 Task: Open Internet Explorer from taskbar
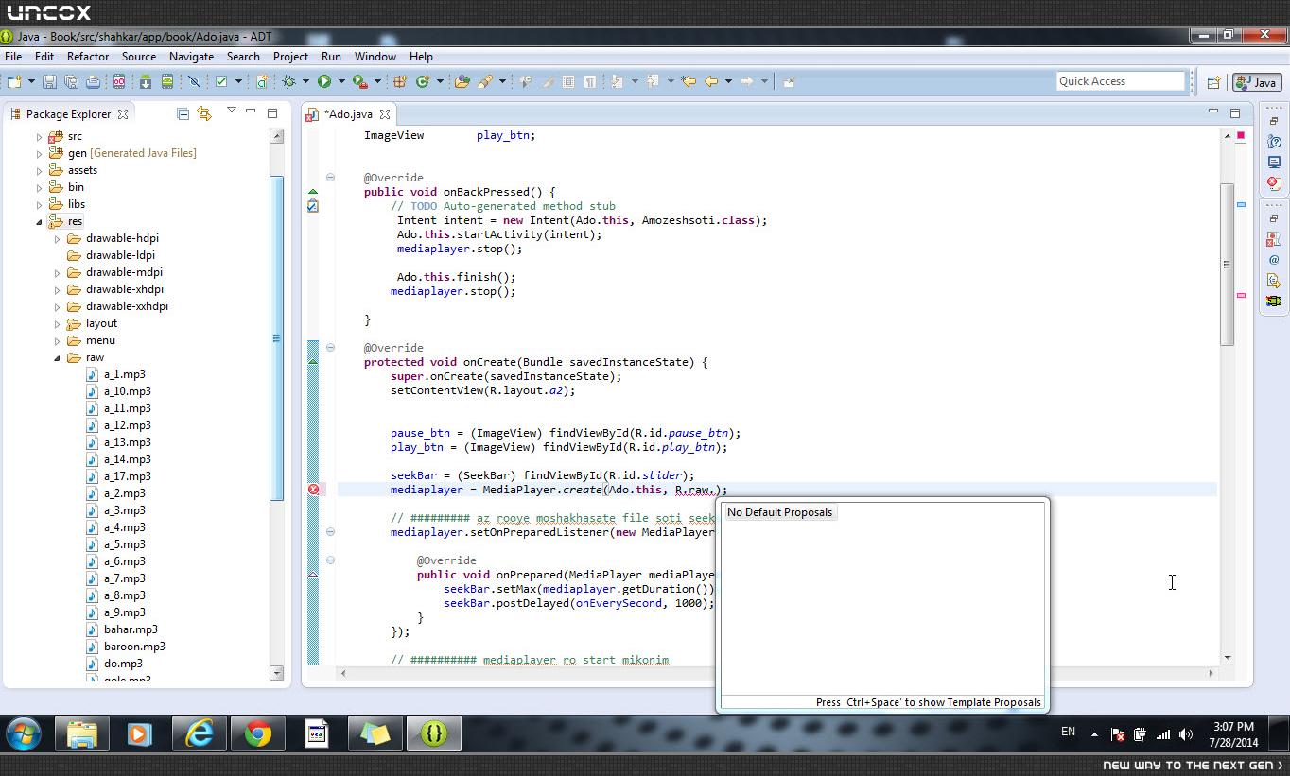pyautogui.click(x=200, y=733)
